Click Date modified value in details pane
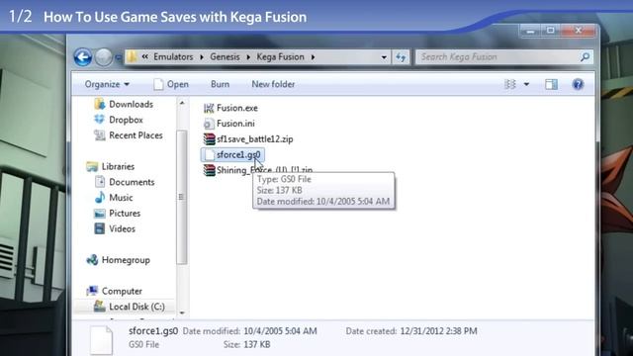Image resolution: width=633 pixels, height=356 pixels. [280, 331]
